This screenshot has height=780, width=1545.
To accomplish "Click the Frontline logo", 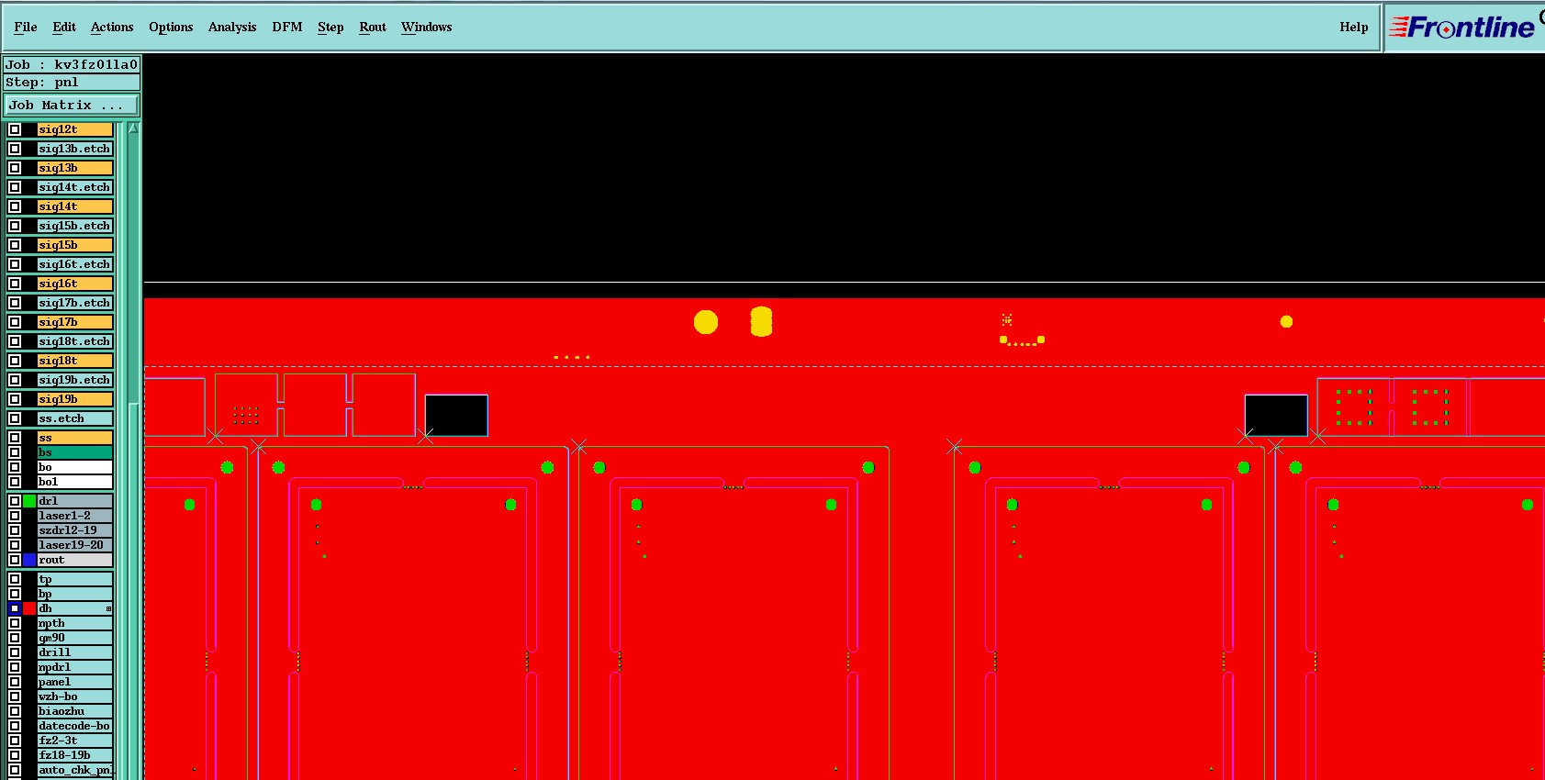I will [x=1463, y=28].
